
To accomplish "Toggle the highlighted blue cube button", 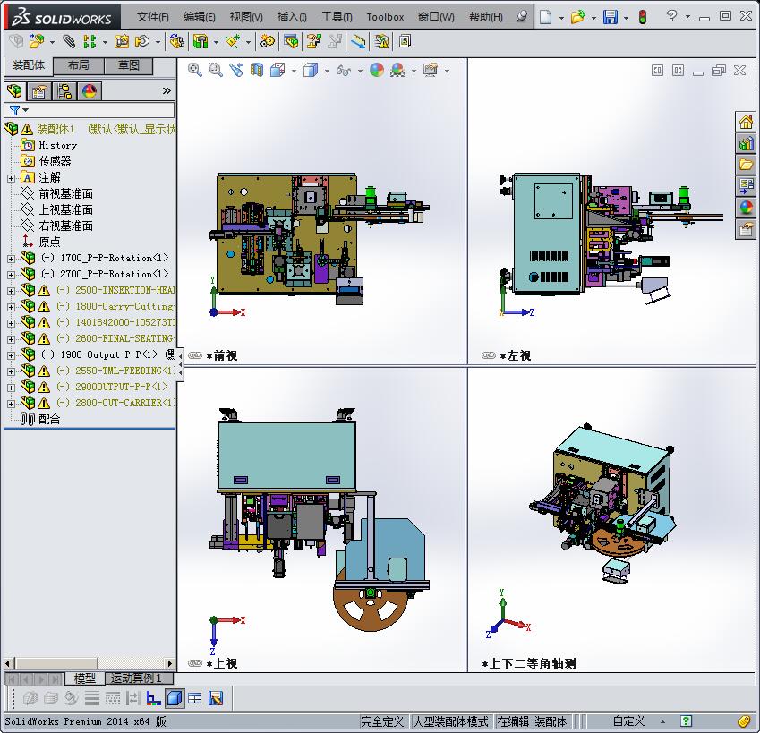I will (175, 698).
